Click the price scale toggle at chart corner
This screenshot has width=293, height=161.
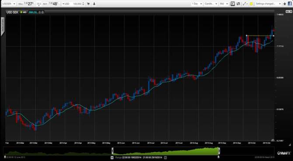tap(289, 11)
